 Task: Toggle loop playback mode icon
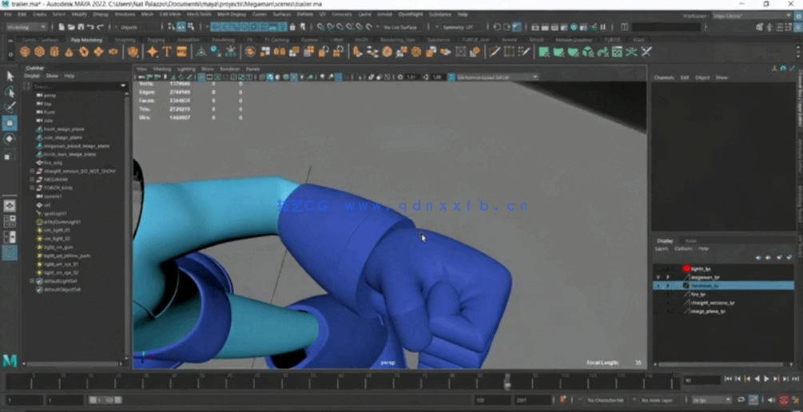pyautogui.click(x=741, y=400)
